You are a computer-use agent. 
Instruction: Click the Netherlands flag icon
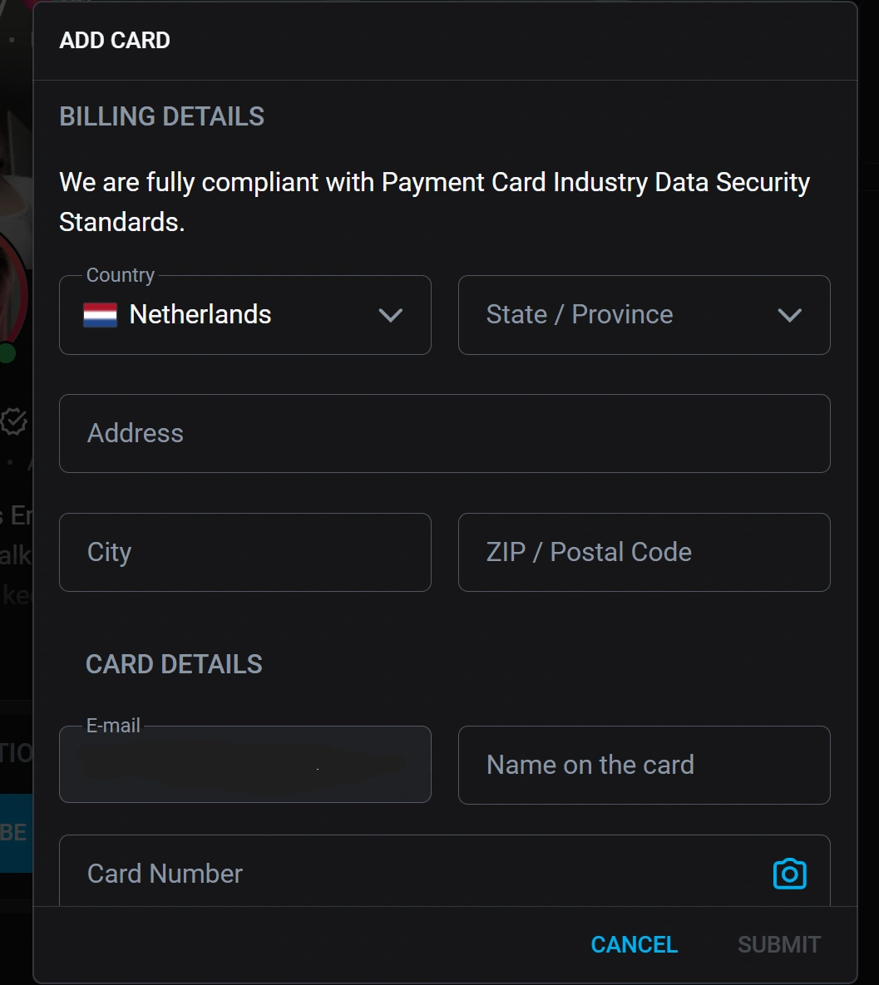pos(100,315)
